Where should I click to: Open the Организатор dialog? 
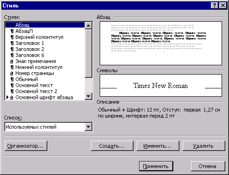(x=26, y=146)
